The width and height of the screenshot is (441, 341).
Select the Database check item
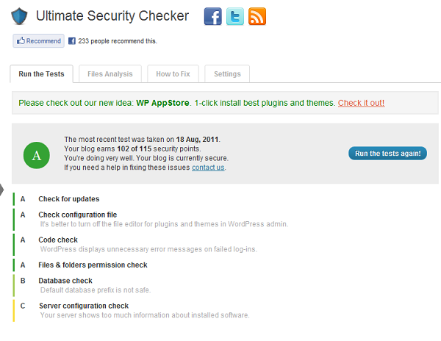[65, 281]
